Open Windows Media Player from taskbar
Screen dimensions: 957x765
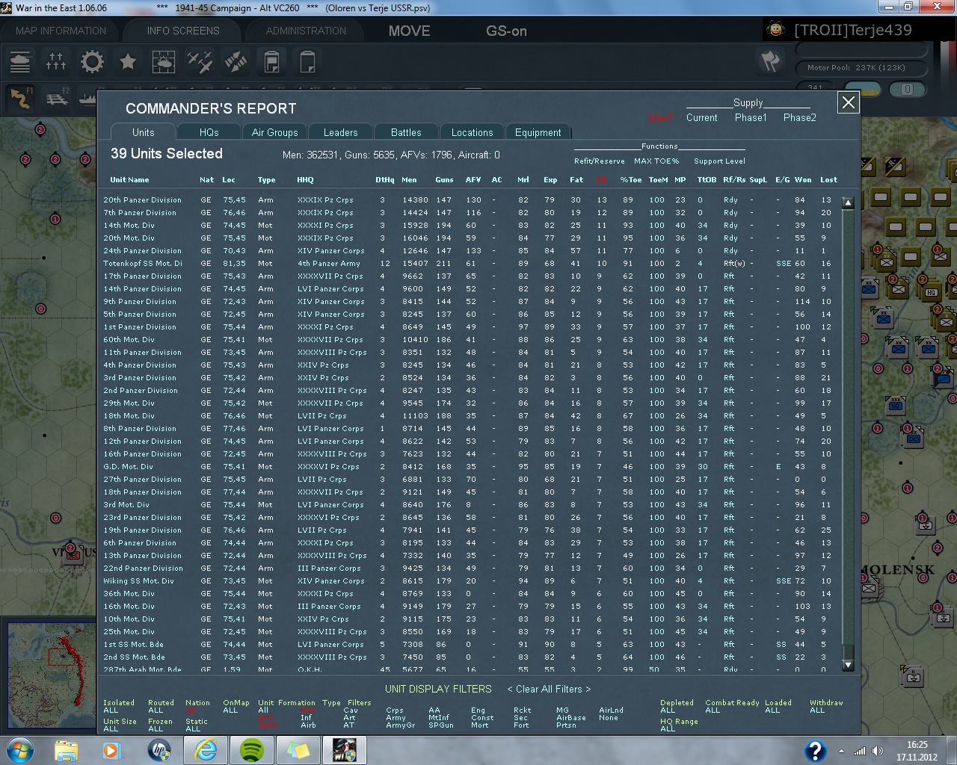click(111, 749)
